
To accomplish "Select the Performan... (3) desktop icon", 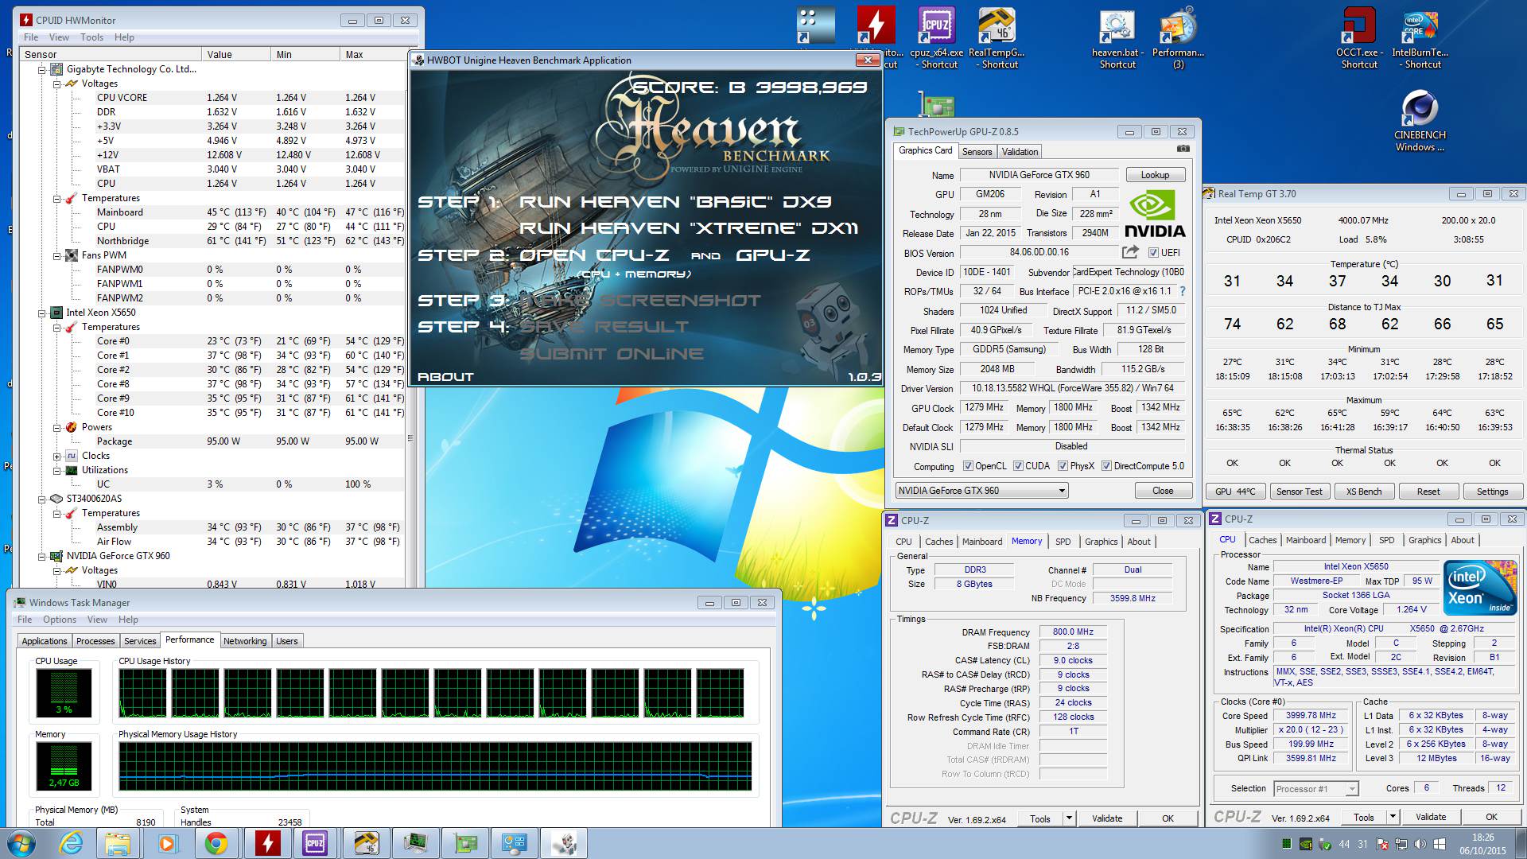I will [1178, 37].
